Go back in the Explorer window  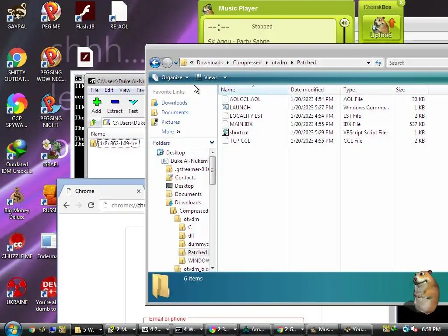[x=155, y=63]
